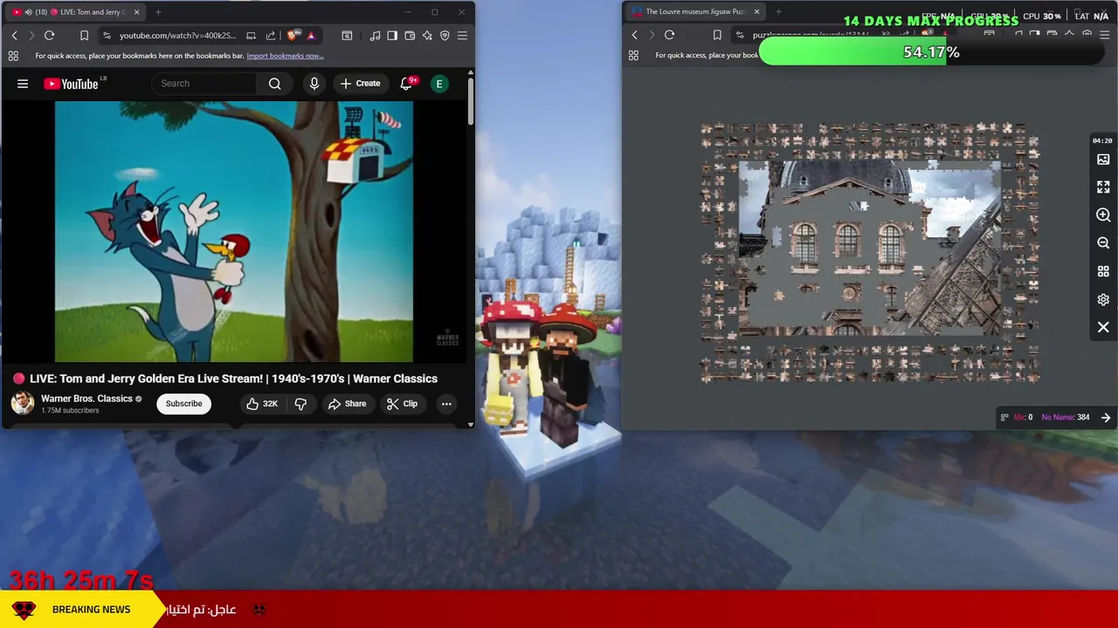The image size is (1118, 628).
Task: Click the YouTube logo to go home
Action: (x=71, y=84)
